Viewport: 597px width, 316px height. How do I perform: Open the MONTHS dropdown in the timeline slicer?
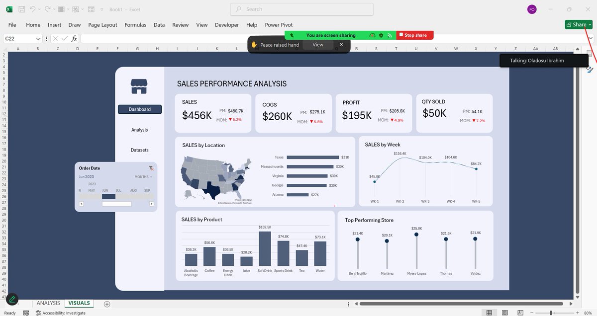tap(142, 177)
